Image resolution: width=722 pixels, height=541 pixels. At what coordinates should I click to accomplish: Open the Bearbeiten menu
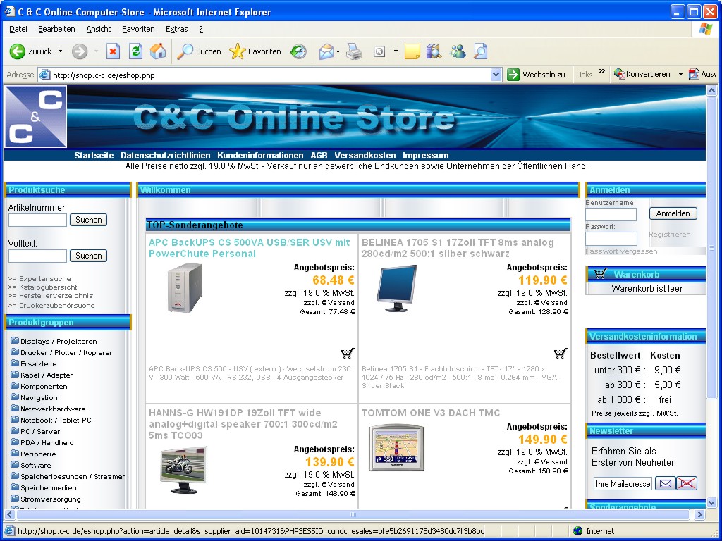coord(56,29)
